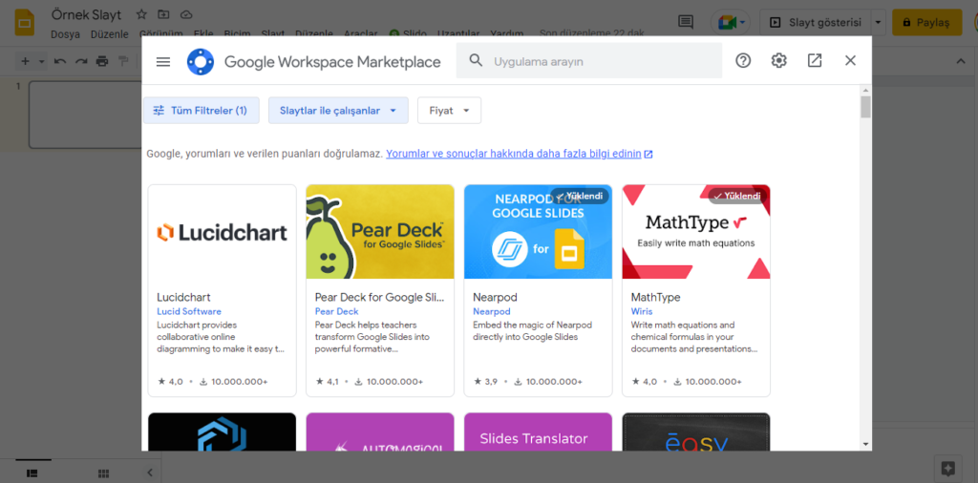Open the MathType card image

(696, 232)
